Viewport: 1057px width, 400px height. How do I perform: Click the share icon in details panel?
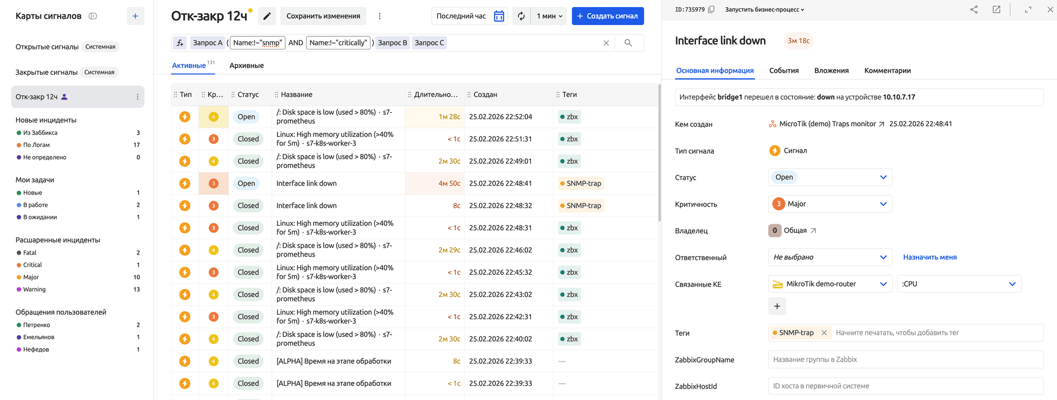(x=974, y=10)
